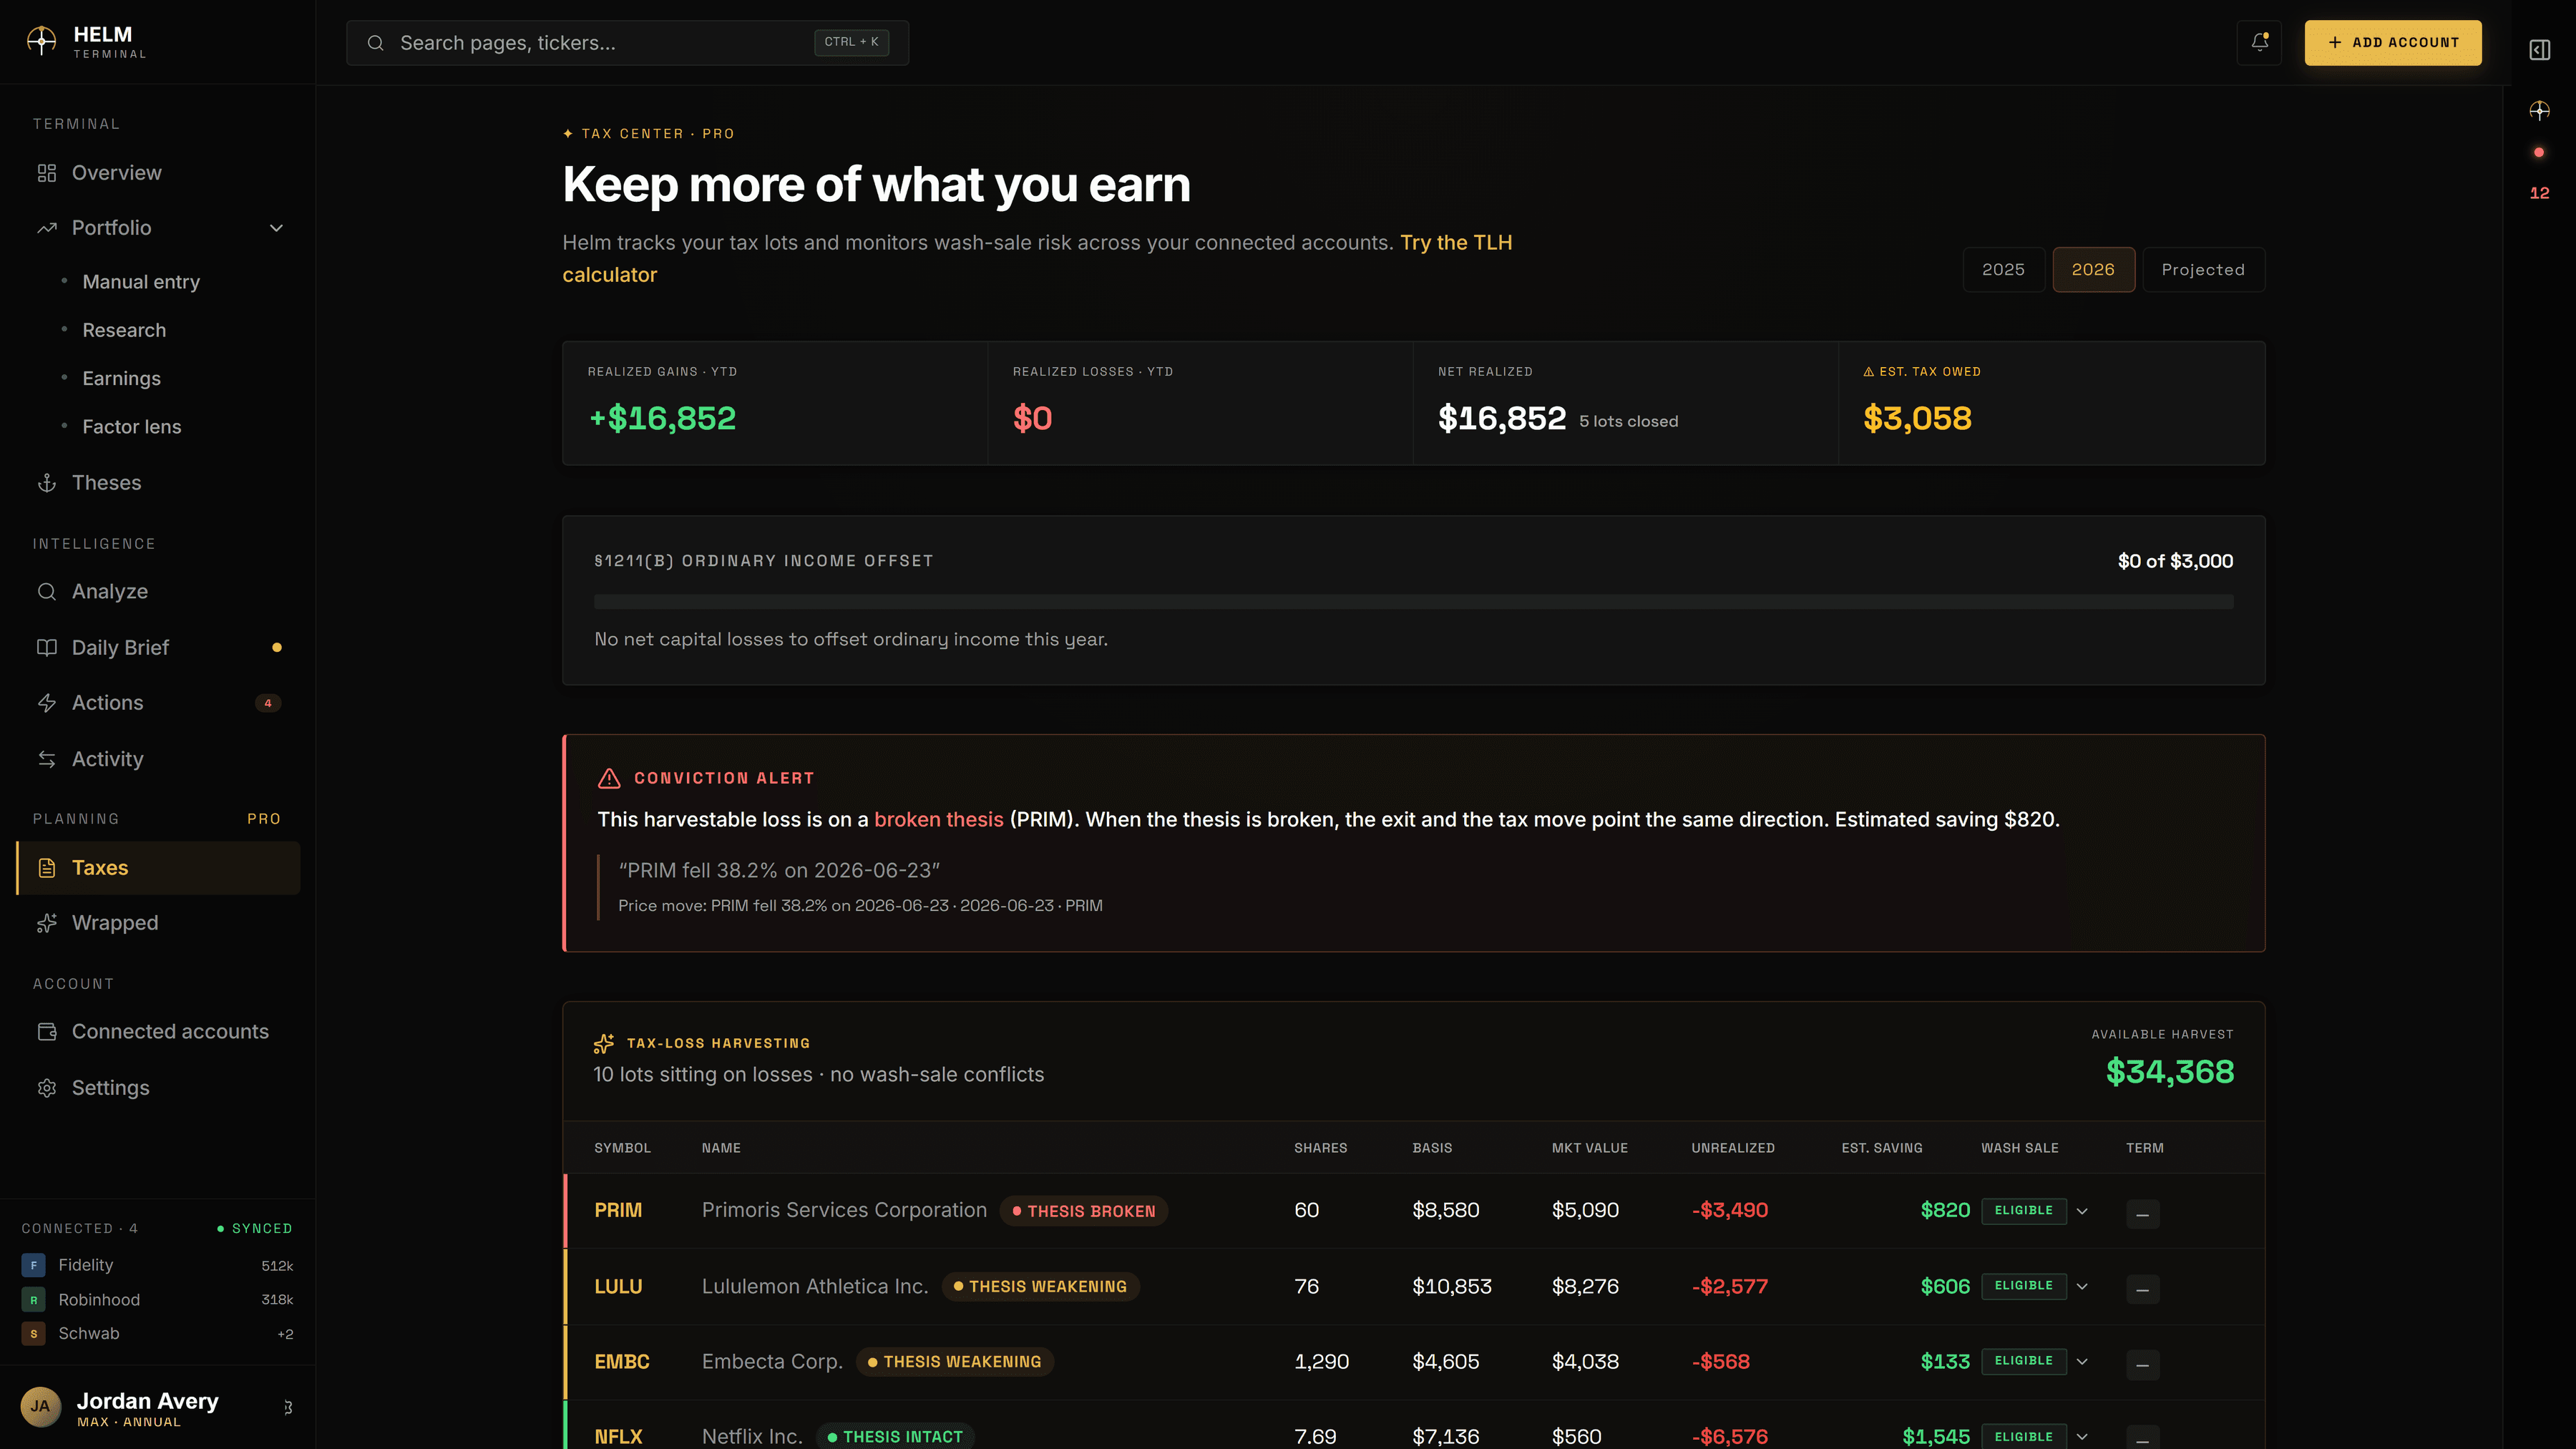Click the red alert dot in right rail
The height and width of the screenshot is (1449, 2576).
click(2539, 152)
